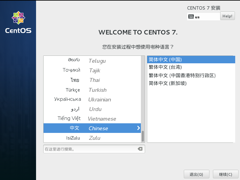Pick Ukrainian from the language list
This screenshot has height=180, width=240.
92,99
